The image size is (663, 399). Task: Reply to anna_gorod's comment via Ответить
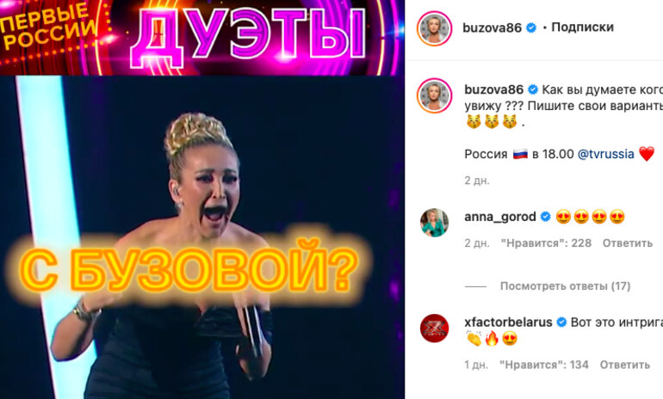pyautogui.click(x=628, y=242)
